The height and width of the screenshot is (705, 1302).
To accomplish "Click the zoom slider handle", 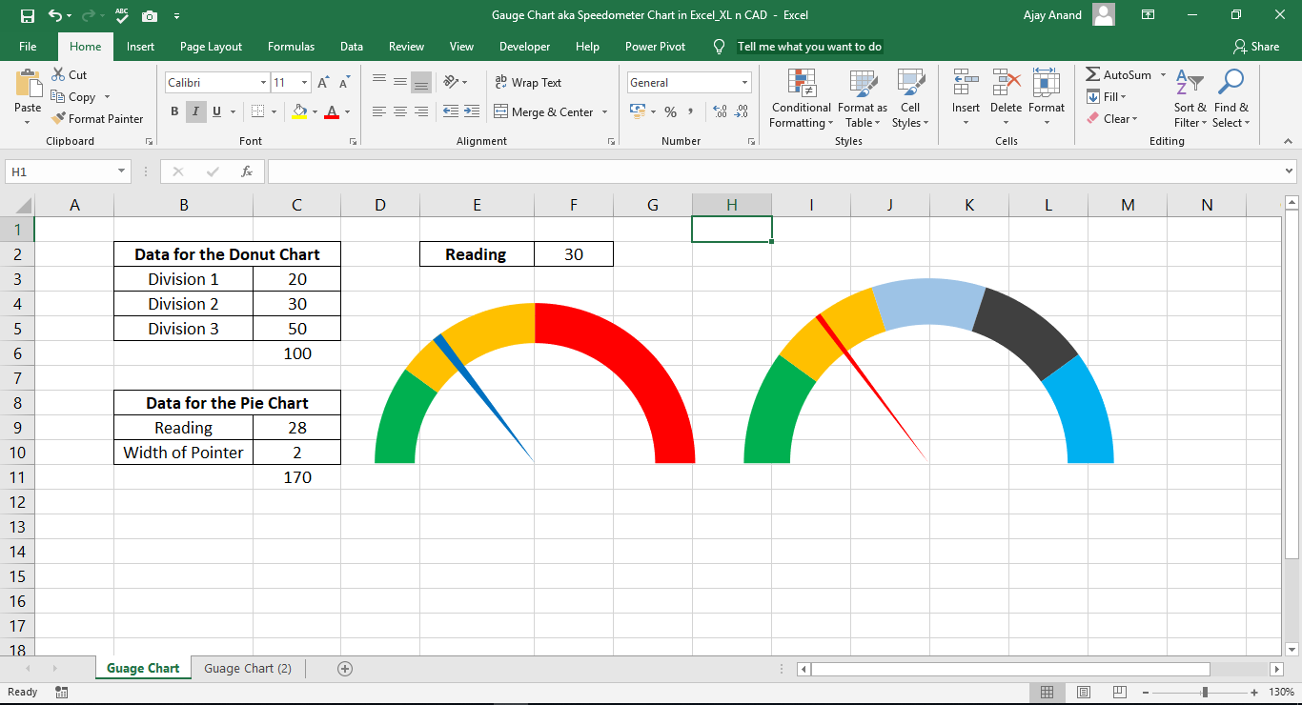I will click(x=1205, y=693).
